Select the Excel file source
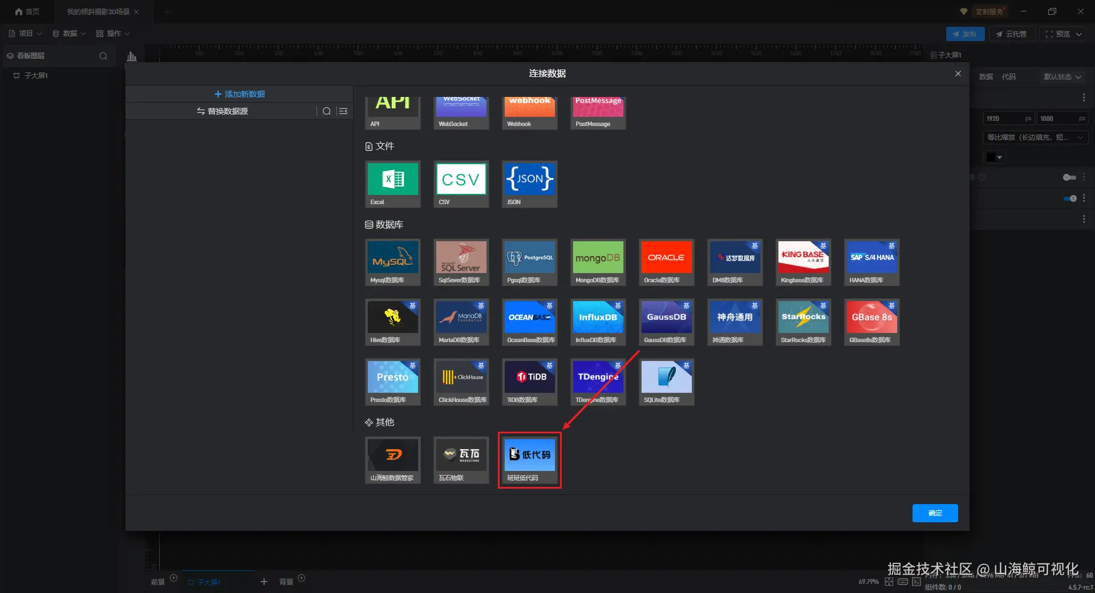The width and height of the screenshot is (1095, 593). pos(392,184)
